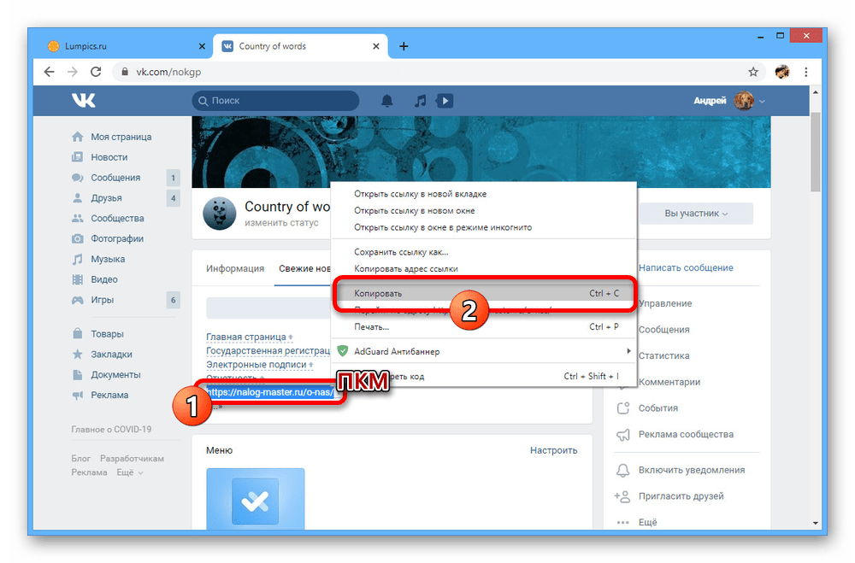855x563 pixels.
Task: Click the Разработчикам footer link
Action: click(x=132, y=459)
